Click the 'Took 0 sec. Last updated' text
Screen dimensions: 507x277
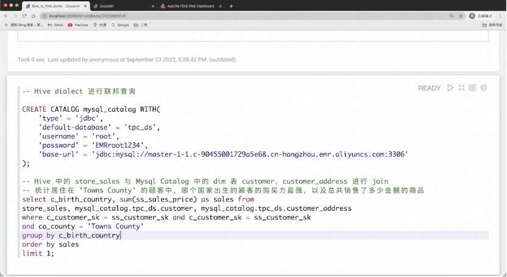click(126, 60)
